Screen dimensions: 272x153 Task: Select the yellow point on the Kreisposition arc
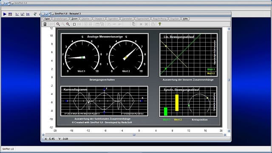pyautogui.click(x=207, y=98)
